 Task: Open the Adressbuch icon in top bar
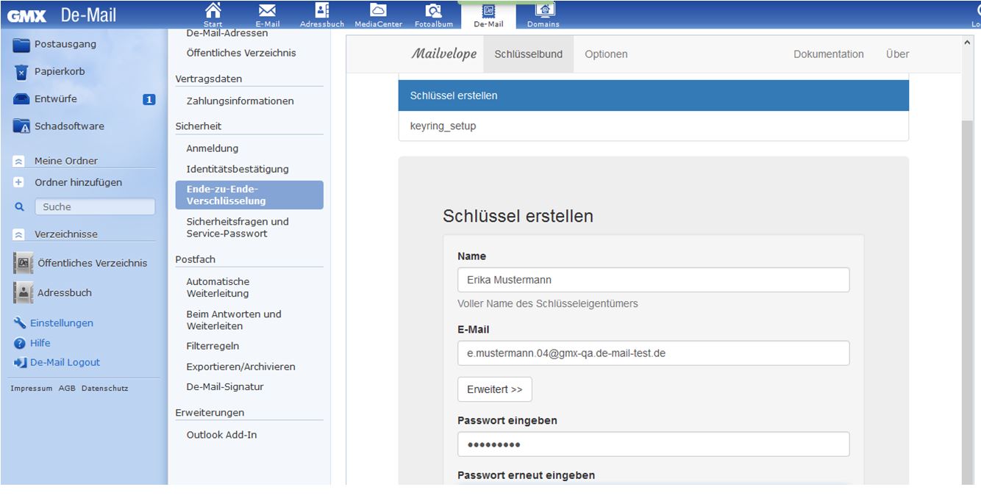[321, 10]
